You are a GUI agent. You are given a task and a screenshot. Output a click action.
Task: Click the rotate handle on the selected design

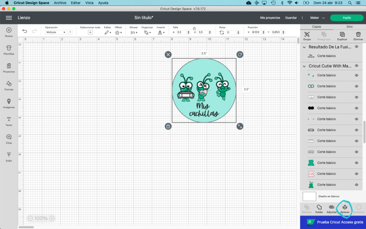(x=240, y=54)
